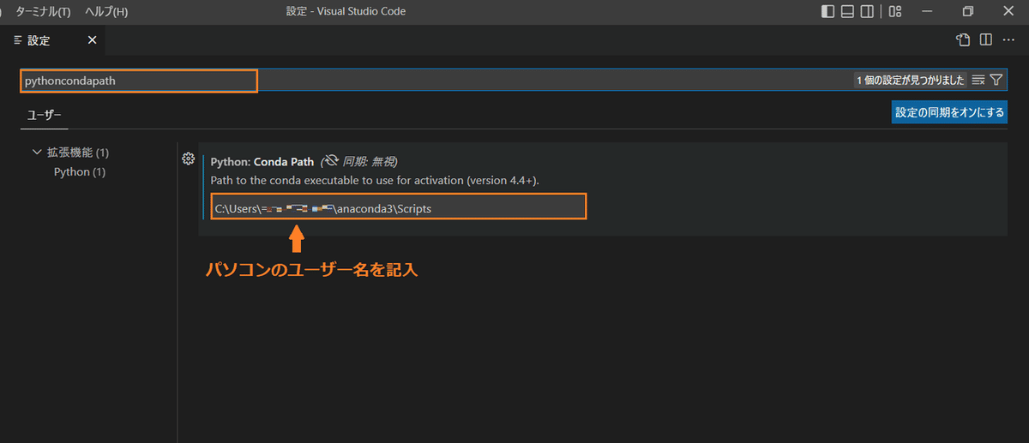Viewport: 1029px width, 443px height.
Task: Click the Python: Conda Path setting title
Action: click(262, 161)
